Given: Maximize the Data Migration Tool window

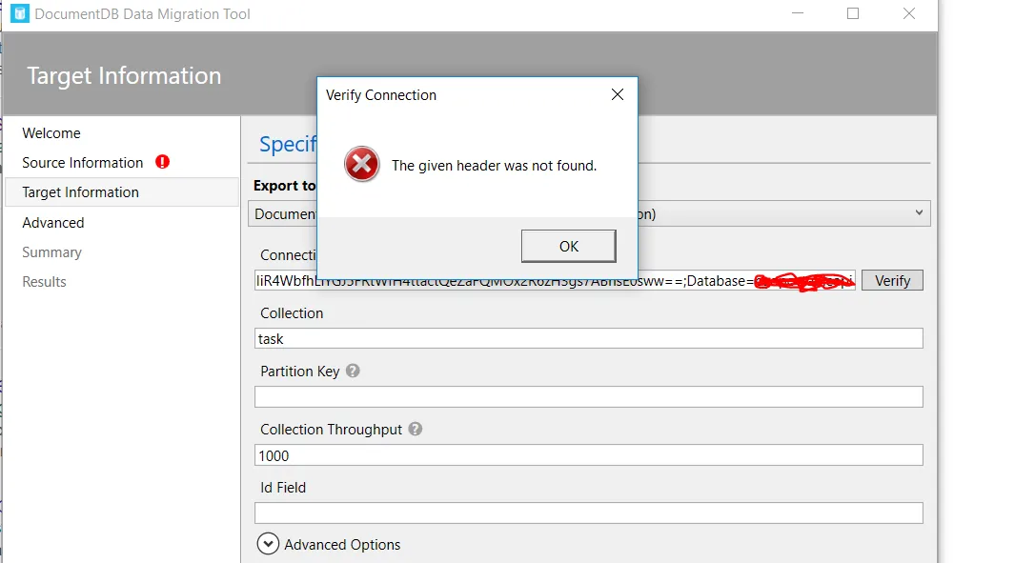Looking at the screenshot, I should tap(853, 13).
